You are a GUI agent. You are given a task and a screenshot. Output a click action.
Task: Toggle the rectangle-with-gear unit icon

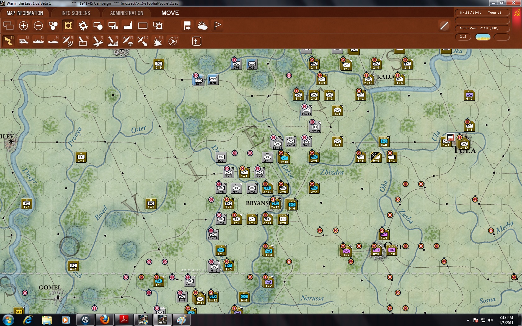pos(158,25)
